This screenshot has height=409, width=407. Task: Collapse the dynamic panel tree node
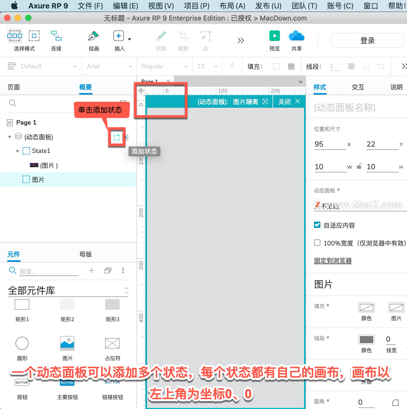10,137
